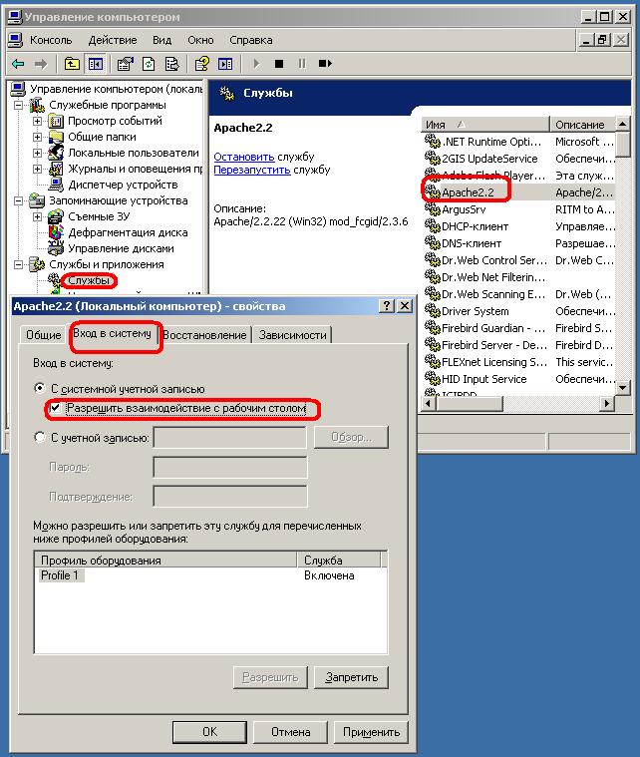Switch to Вход в систему tab
640x757 pixels.
(x=112, y=333)
